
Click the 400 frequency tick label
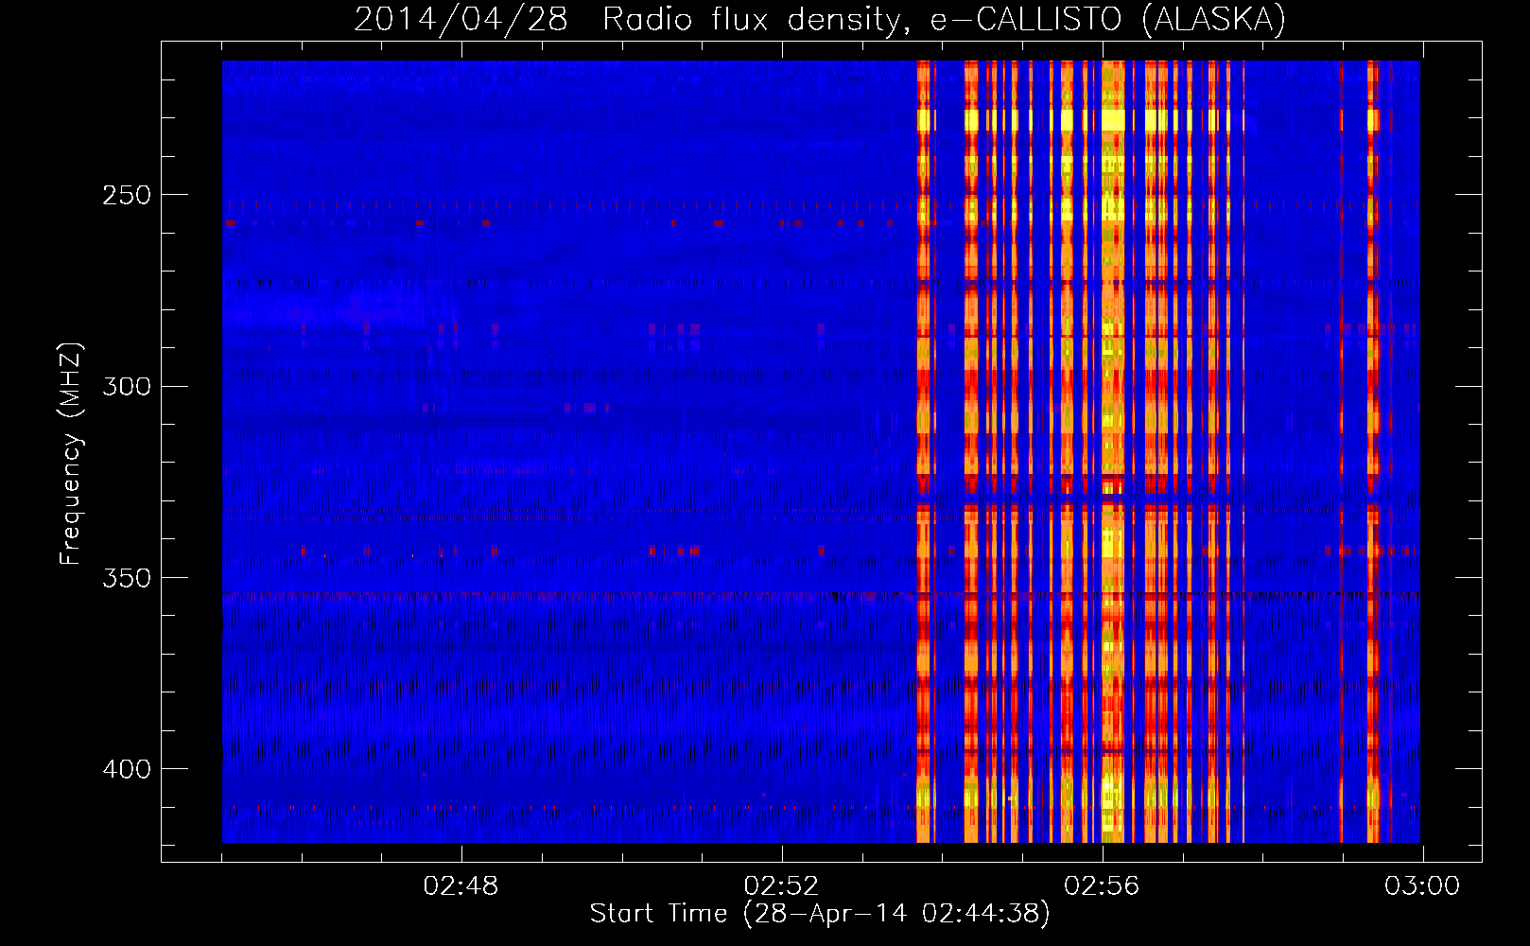click(x=127, y=769)
